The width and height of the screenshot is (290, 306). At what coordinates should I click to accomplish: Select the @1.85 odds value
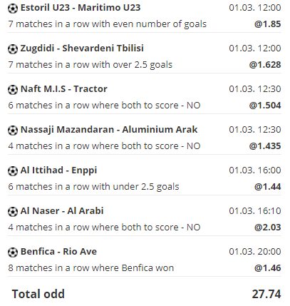coord(267,24)
